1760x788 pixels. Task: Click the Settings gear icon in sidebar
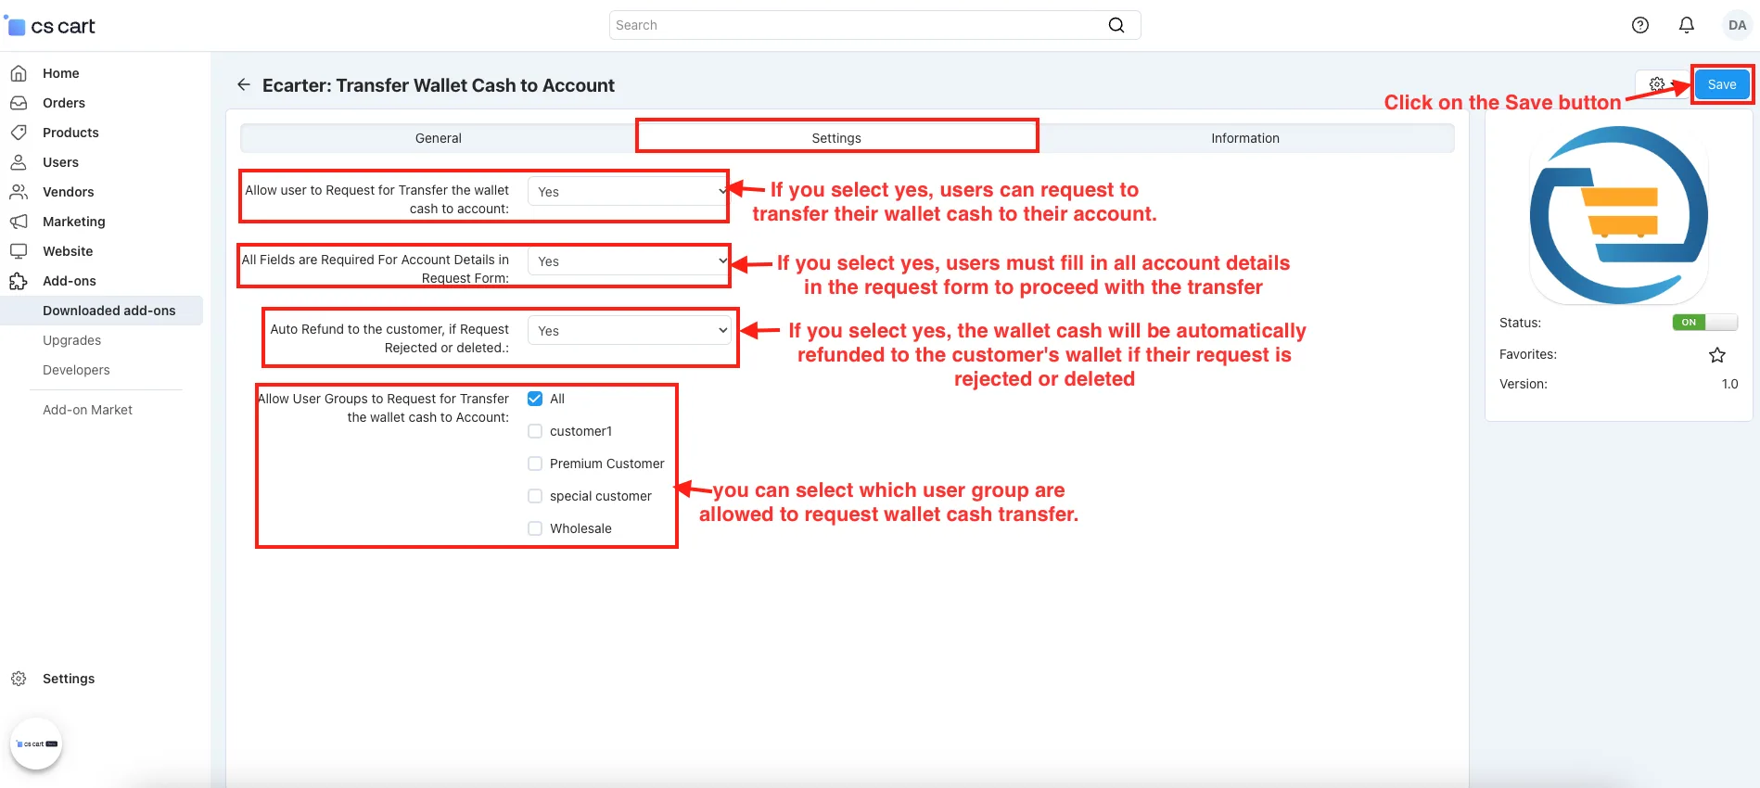19,679
